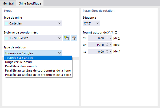Select 'Parallèle au système de coordonnées de la ligne'

click(x=38, y=70)
